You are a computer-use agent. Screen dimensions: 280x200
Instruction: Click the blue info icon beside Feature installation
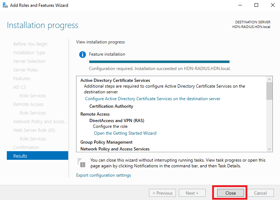(82, 54)
